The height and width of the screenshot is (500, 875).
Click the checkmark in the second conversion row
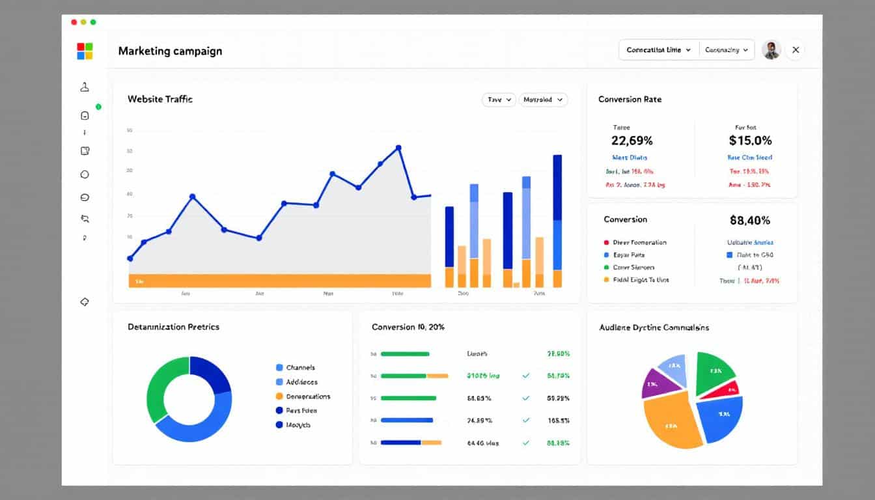point(525,376)
